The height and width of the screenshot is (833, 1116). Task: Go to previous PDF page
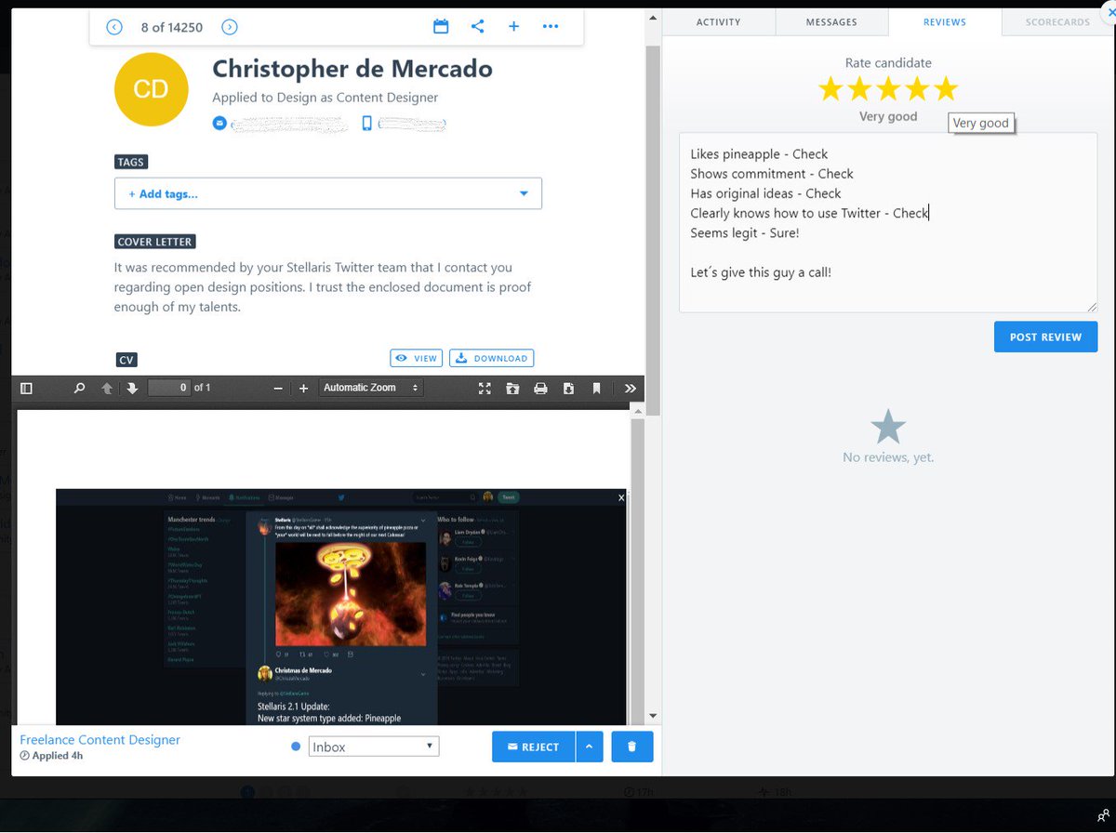[x=107, y=388]
